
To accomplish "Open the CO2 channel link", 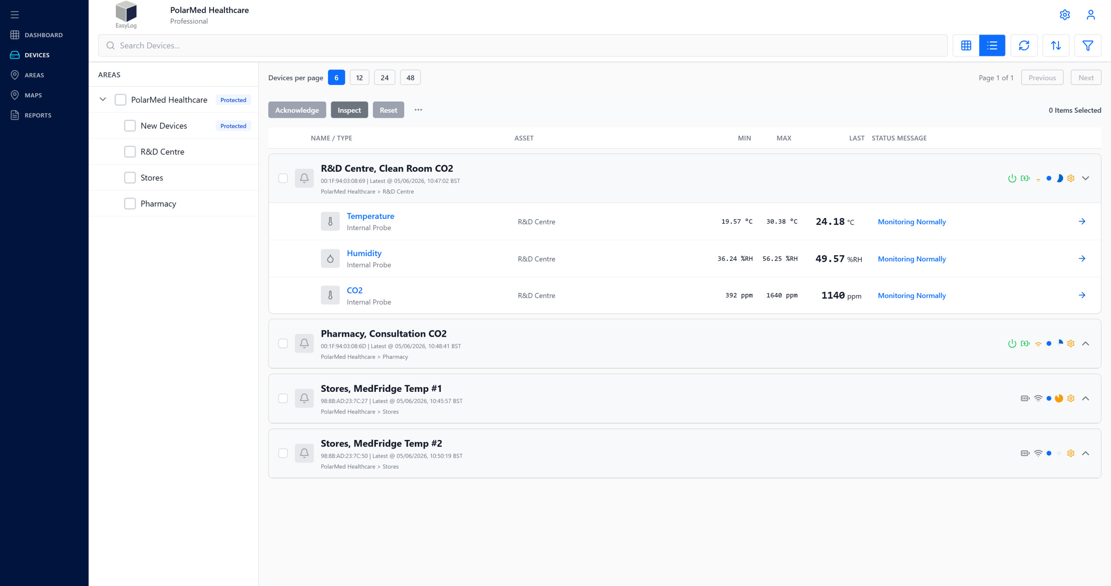I will 355,290.
